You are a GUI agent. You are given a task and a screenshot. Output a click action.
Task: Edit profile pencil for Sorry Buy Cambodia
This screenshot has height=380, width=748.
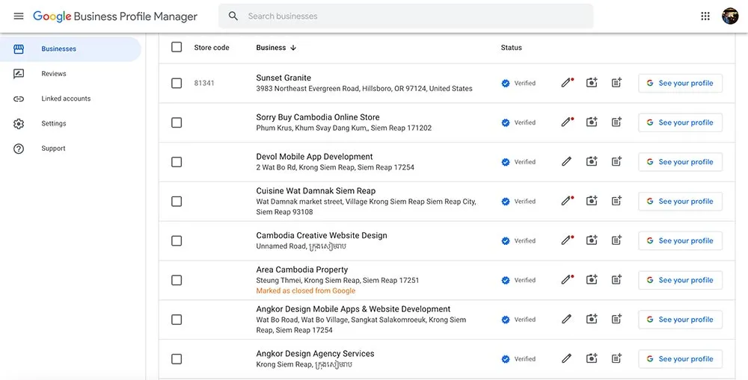(x=567, y=122)
